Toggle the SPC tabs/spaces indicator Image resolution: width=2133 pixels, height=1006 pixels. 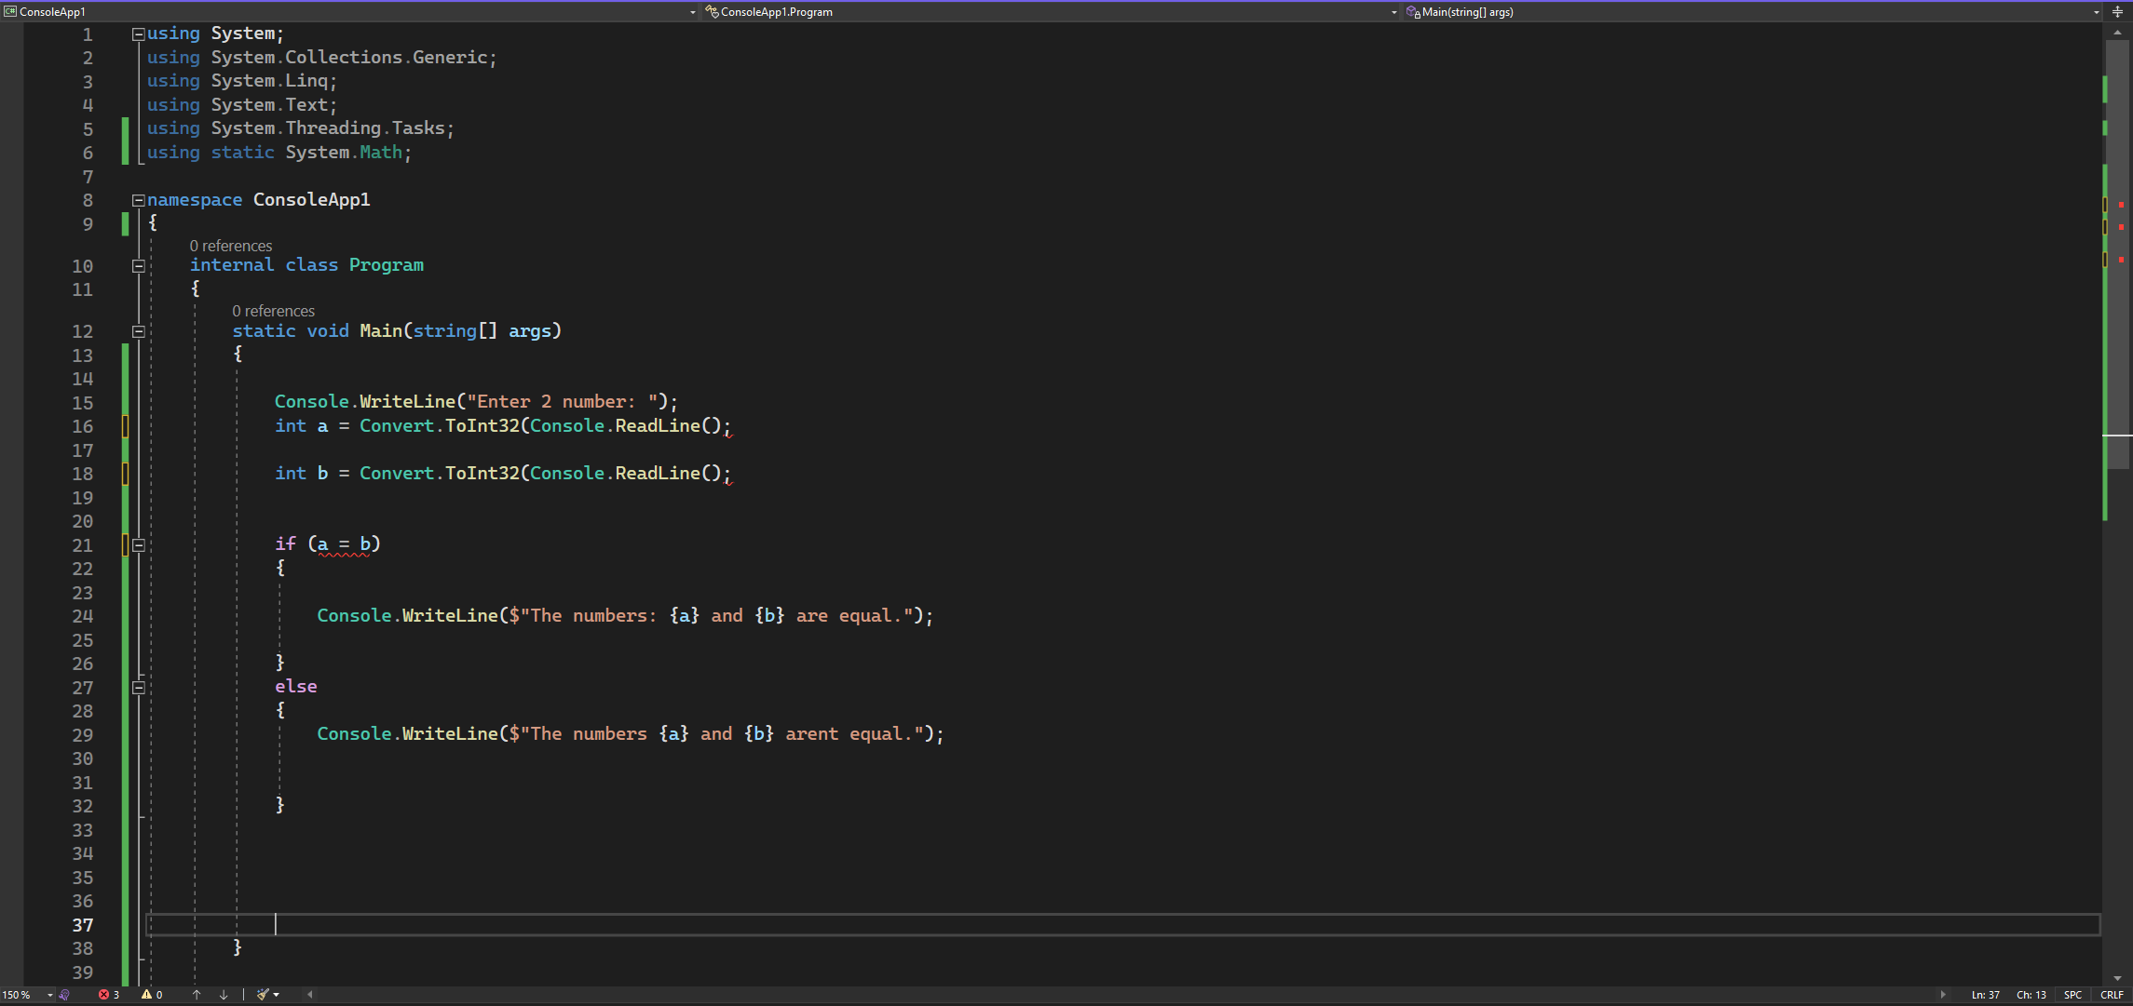tap(2072, 995)
